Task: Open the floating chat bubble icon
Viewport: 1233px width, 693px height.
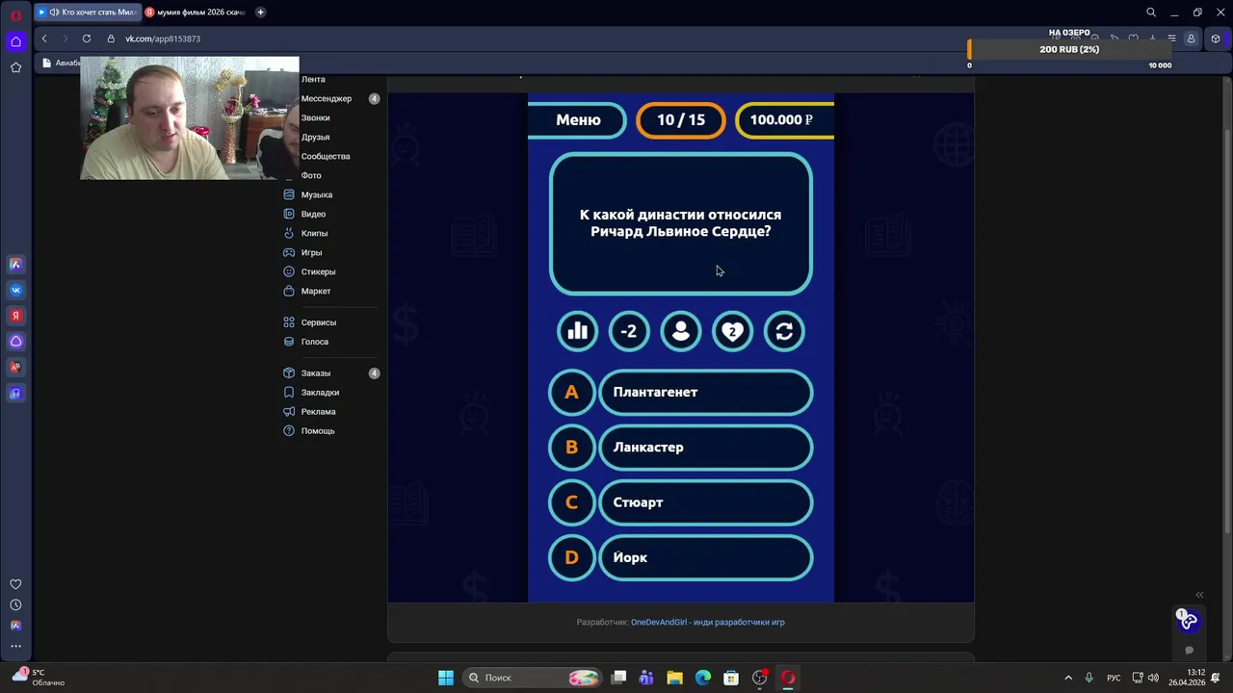Action: click(1189, 651)
